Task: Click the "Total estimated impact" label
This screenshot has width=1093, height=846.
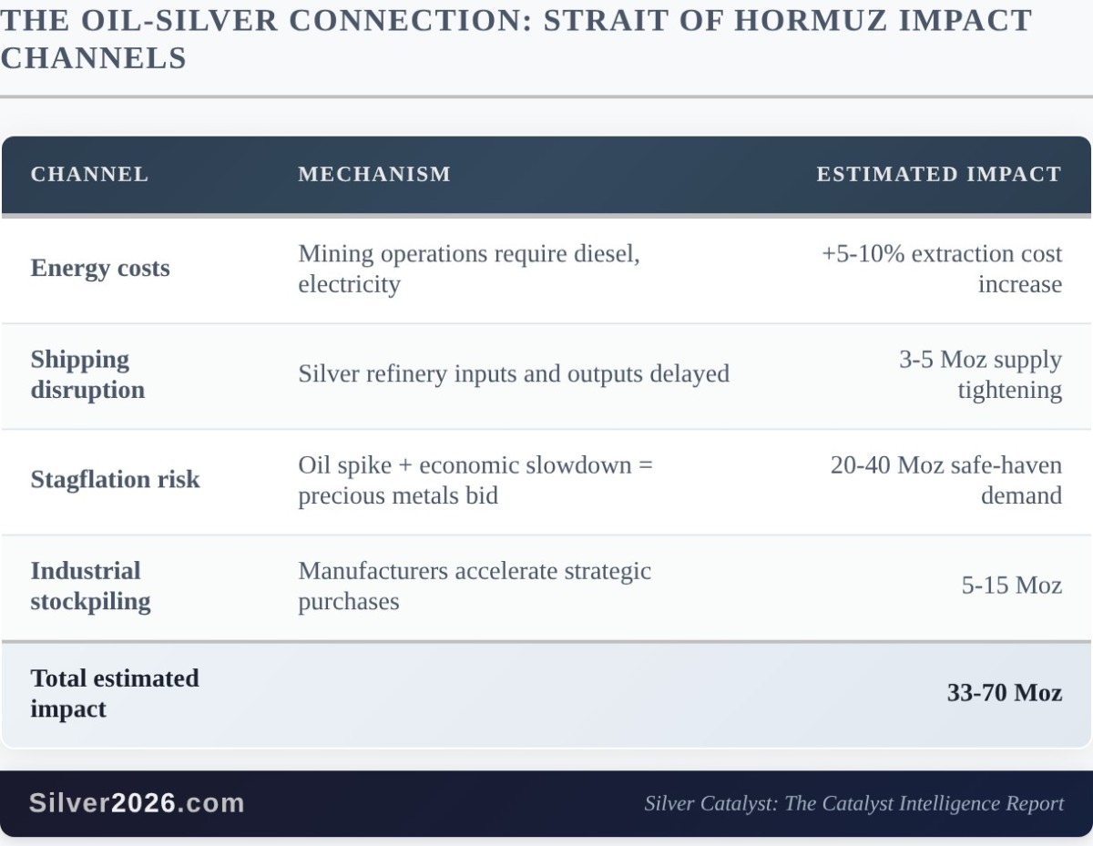Action: pyautogui.click(x=114, y=693)
